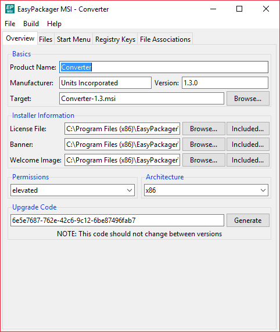Open the Permissions dropdown

pos(73,190)
